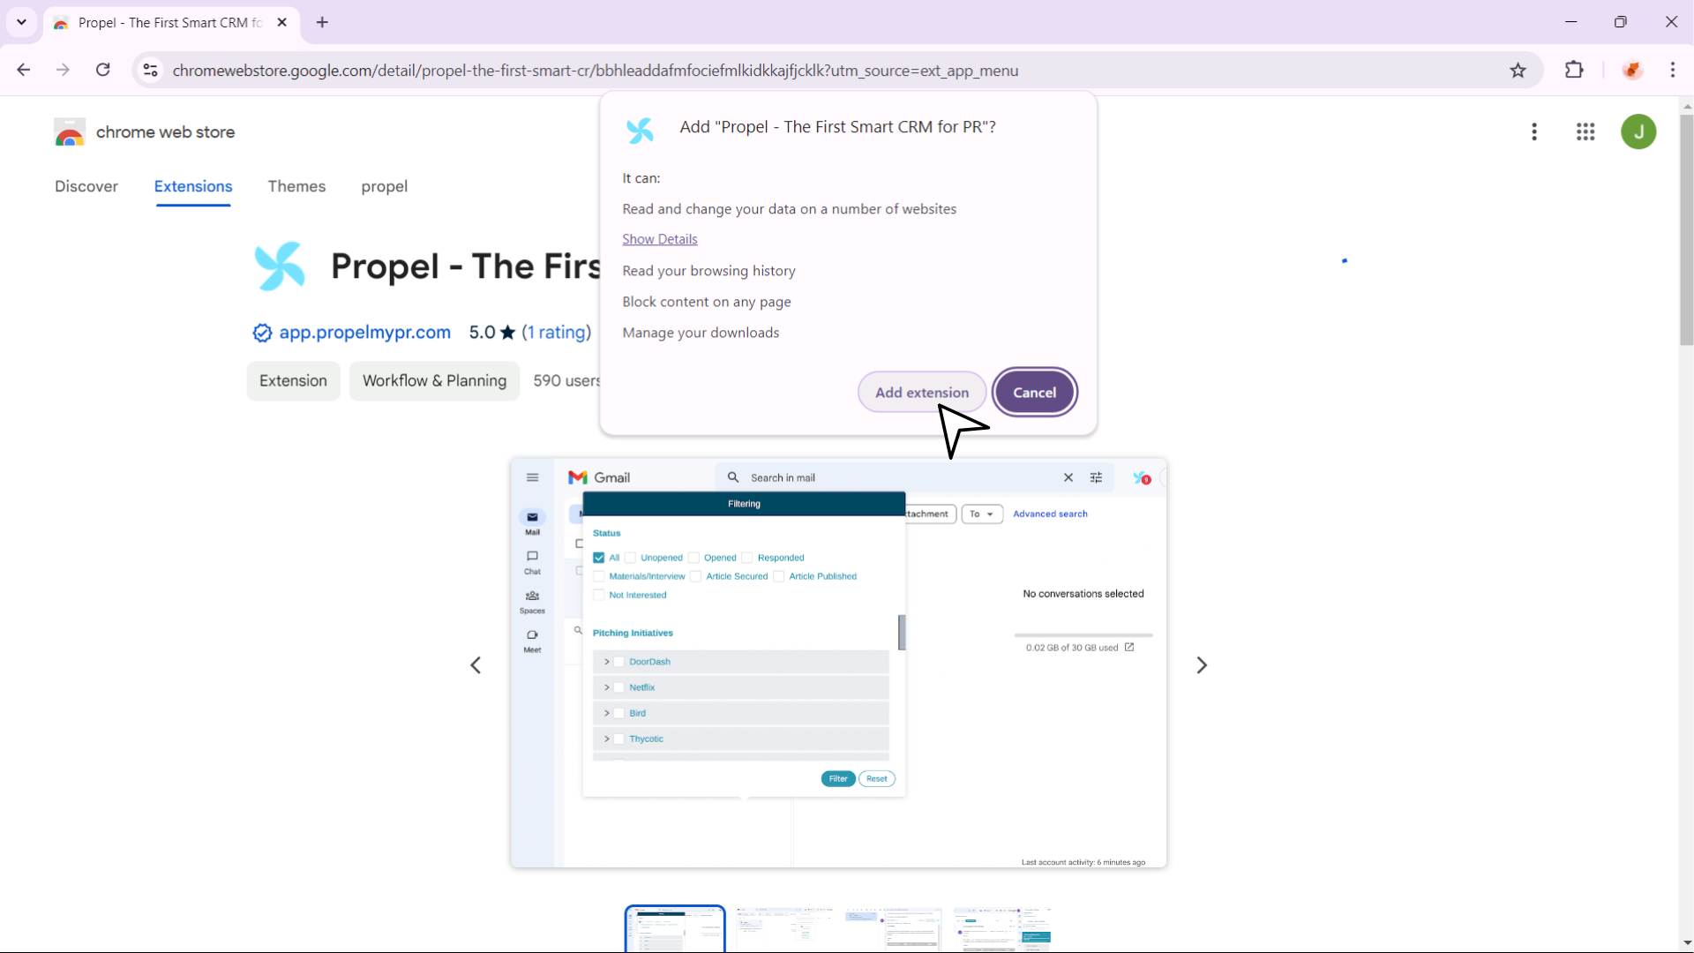Toggle the Article Published checkbox
This screenshot has width=1694, height=953.
coord(779,576)
